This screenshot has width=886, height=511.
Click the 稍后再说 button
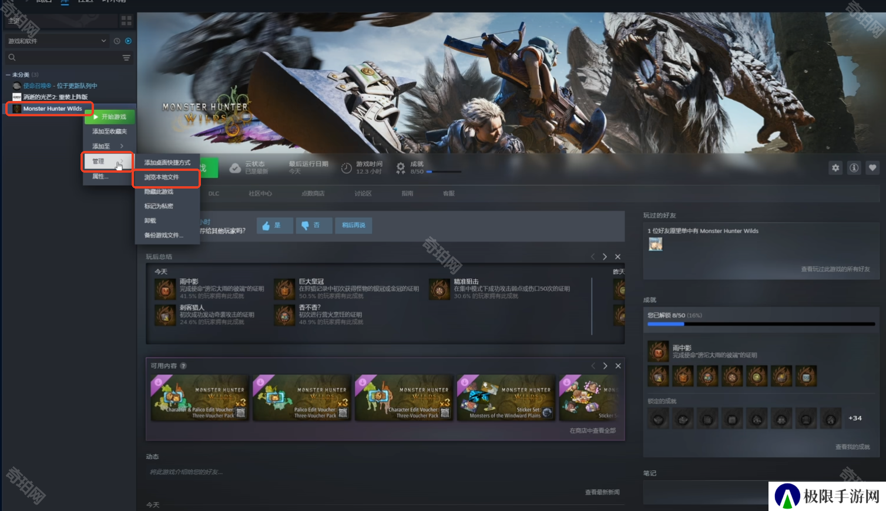point(354,226)
